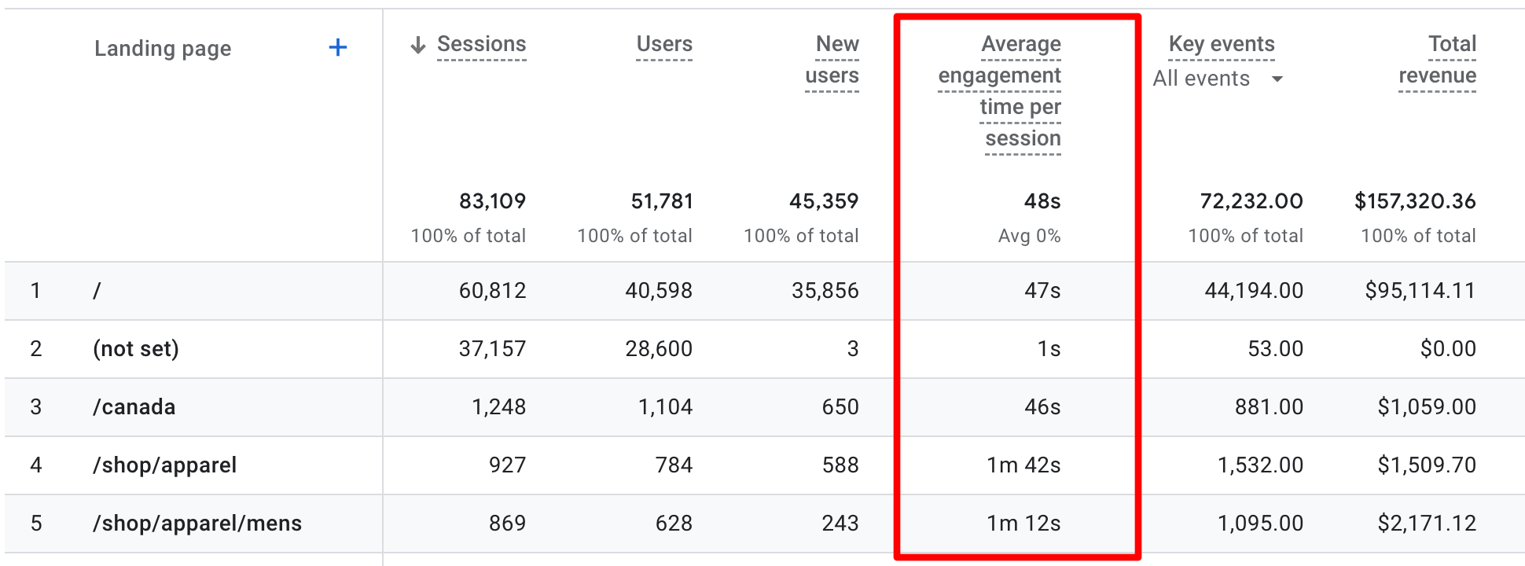1525x566 pixels.
Task: Click the dropdown arrow beside All events
Action: [1277, 79]
